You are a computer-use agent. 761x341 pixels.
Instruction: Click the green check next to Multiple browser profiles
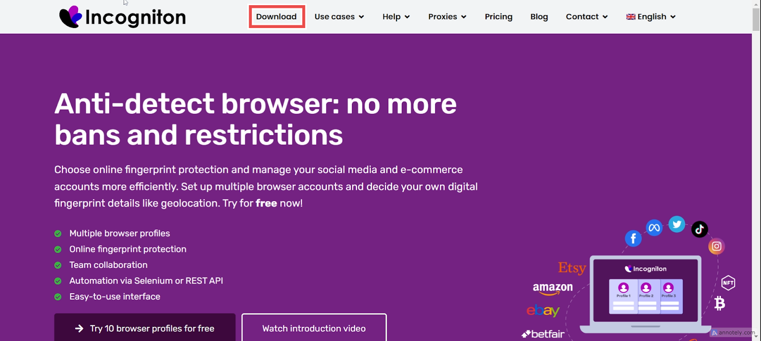pos(58,234)
